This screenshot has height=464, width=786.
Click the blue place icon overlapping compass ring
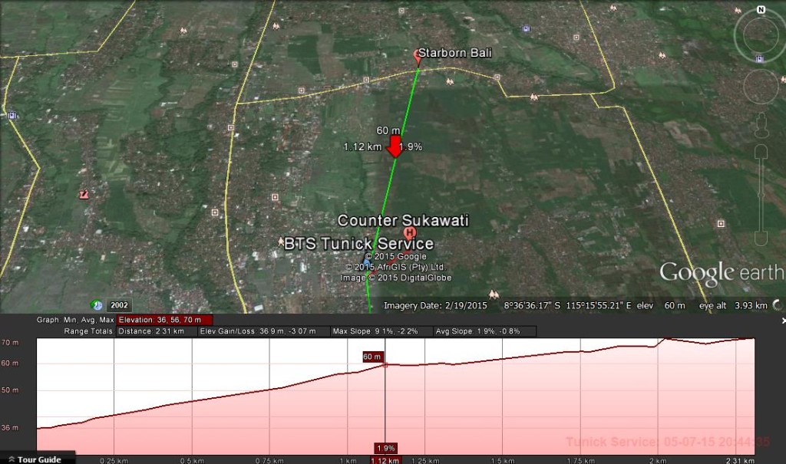coord(760,58)
